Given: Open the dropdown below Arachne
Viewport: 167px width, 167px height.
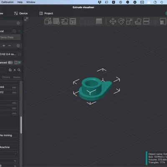Looking at the screenshot, I should 9,154.
